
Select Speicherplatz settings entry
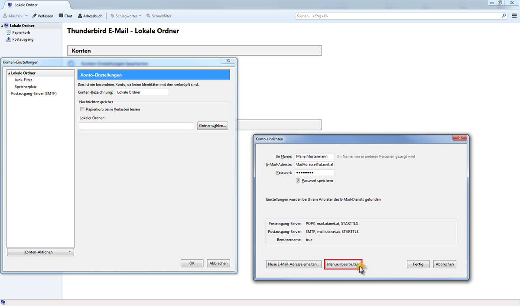[x=26, y=87]
